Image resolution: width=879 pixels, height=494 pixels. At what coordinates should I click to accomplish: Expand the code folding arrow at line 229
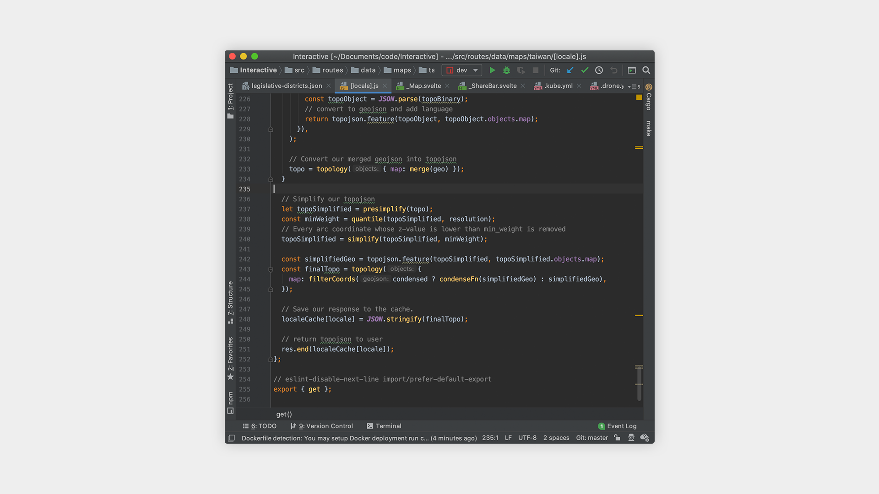[269, 129]
